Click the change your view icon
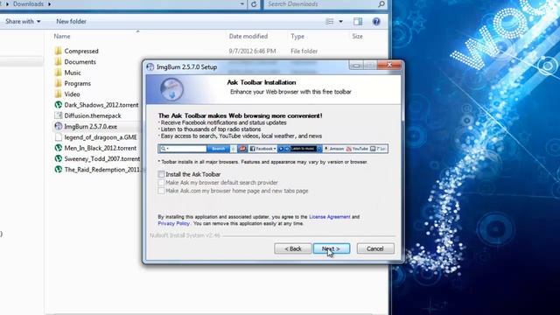560x315 pixels. tap(330, 22)
